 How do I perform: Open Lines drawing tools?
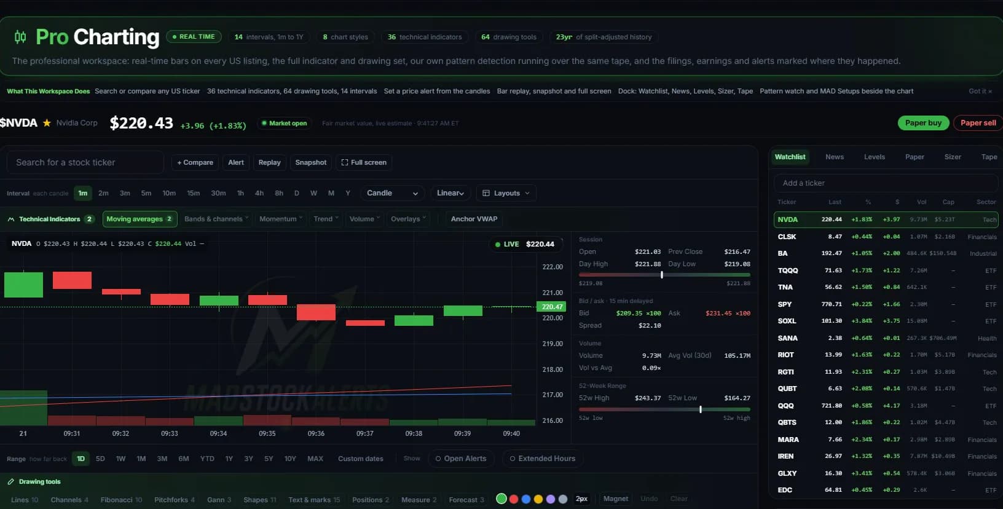(25, 500)
